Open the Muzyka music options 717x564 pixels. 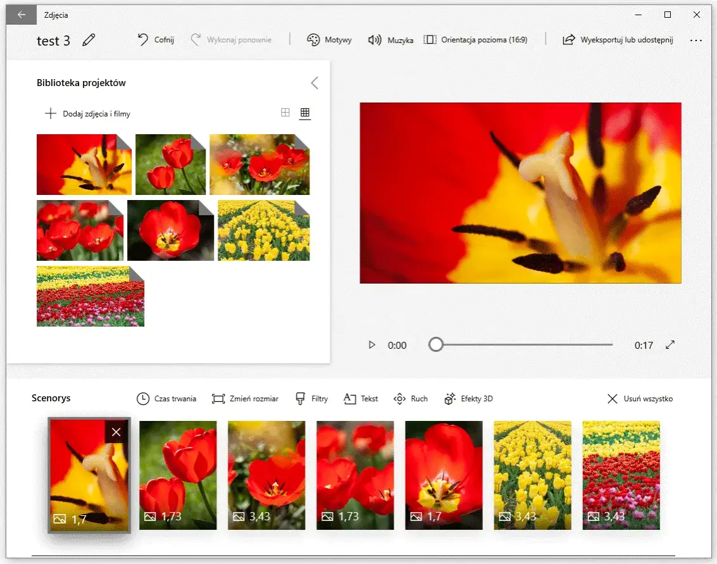[x=390, y=40]
